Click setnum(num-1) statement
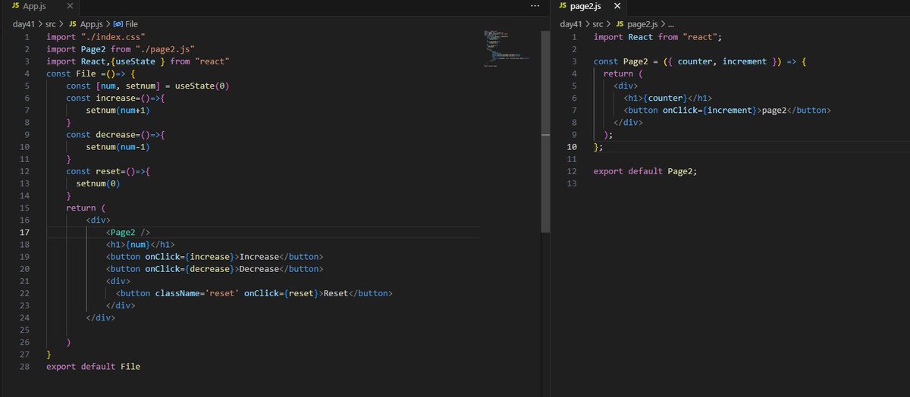Screen dimensions: 910x397 pyautogui.click(x=118, y=146)
